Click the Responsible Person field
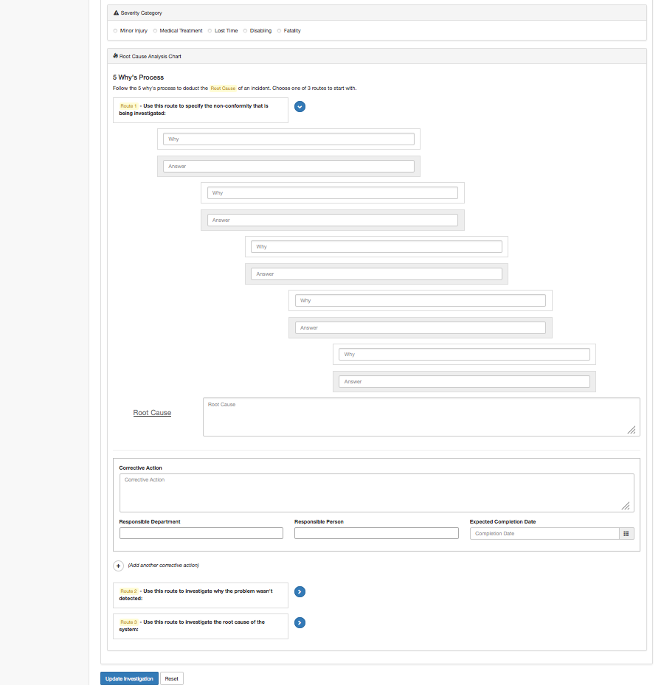This screenshot has width=664, height=685. (376, 533)
